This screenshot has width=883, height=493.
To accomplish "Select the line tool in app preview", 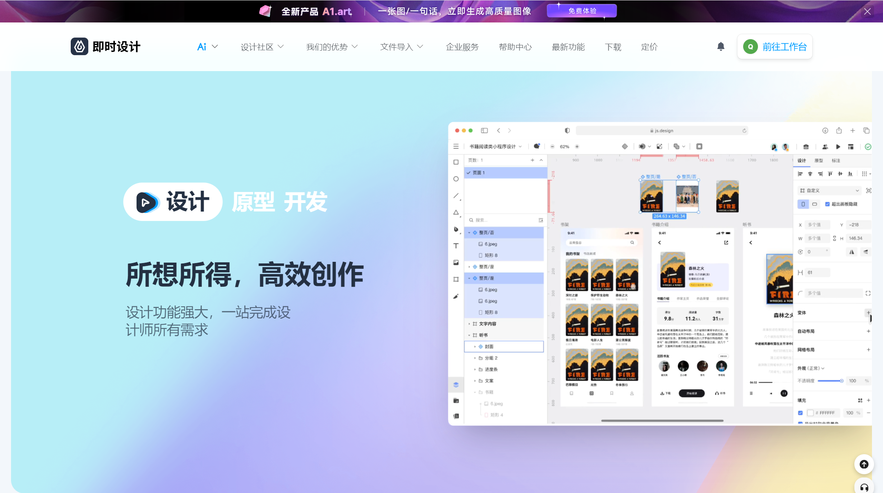I will tap(456, 196).
